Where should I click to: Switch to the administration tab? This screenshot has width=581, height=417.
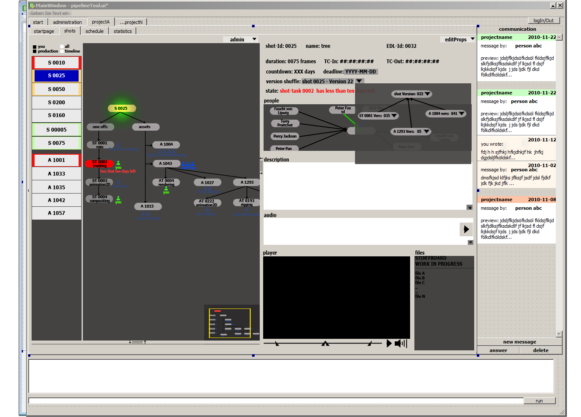67,22
